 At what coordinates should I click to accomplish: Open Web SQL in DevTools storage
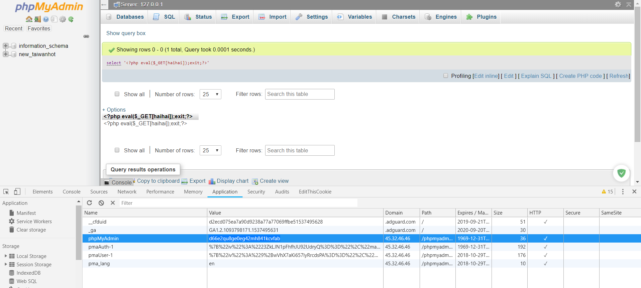point(27,281)
